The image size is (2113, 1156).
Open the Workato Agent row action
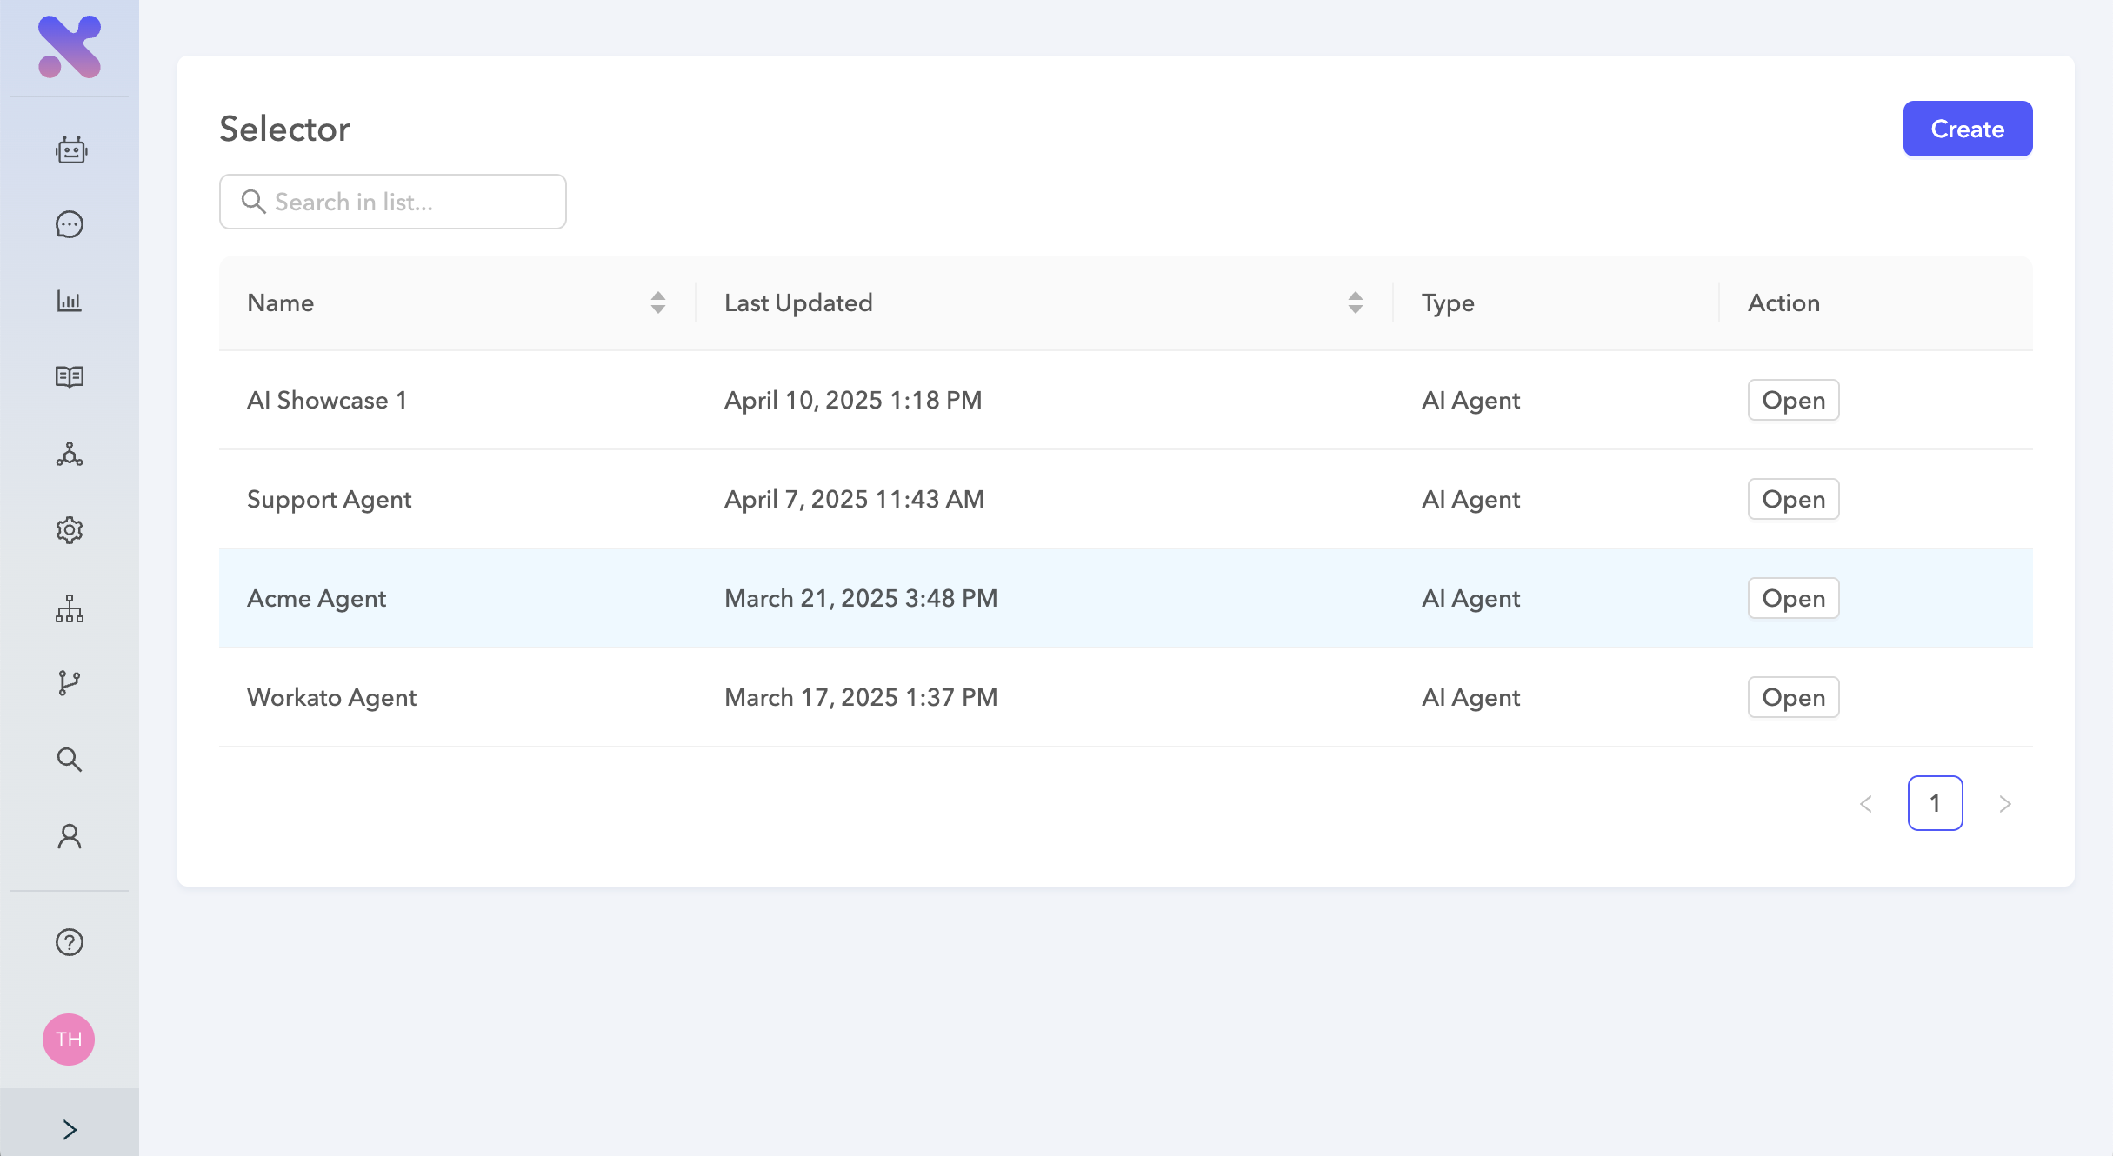coord(1793,696)
